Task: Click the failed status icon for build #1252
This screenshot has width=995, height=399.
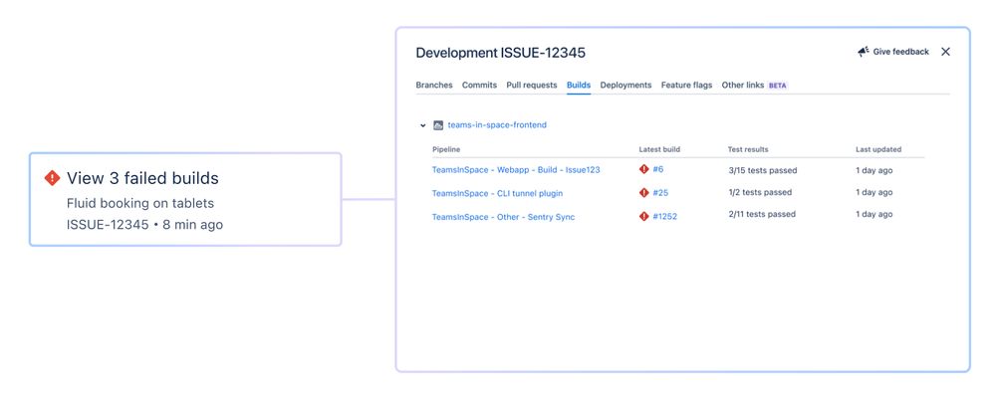Action: pyautogui.click(x=644, y=216)
